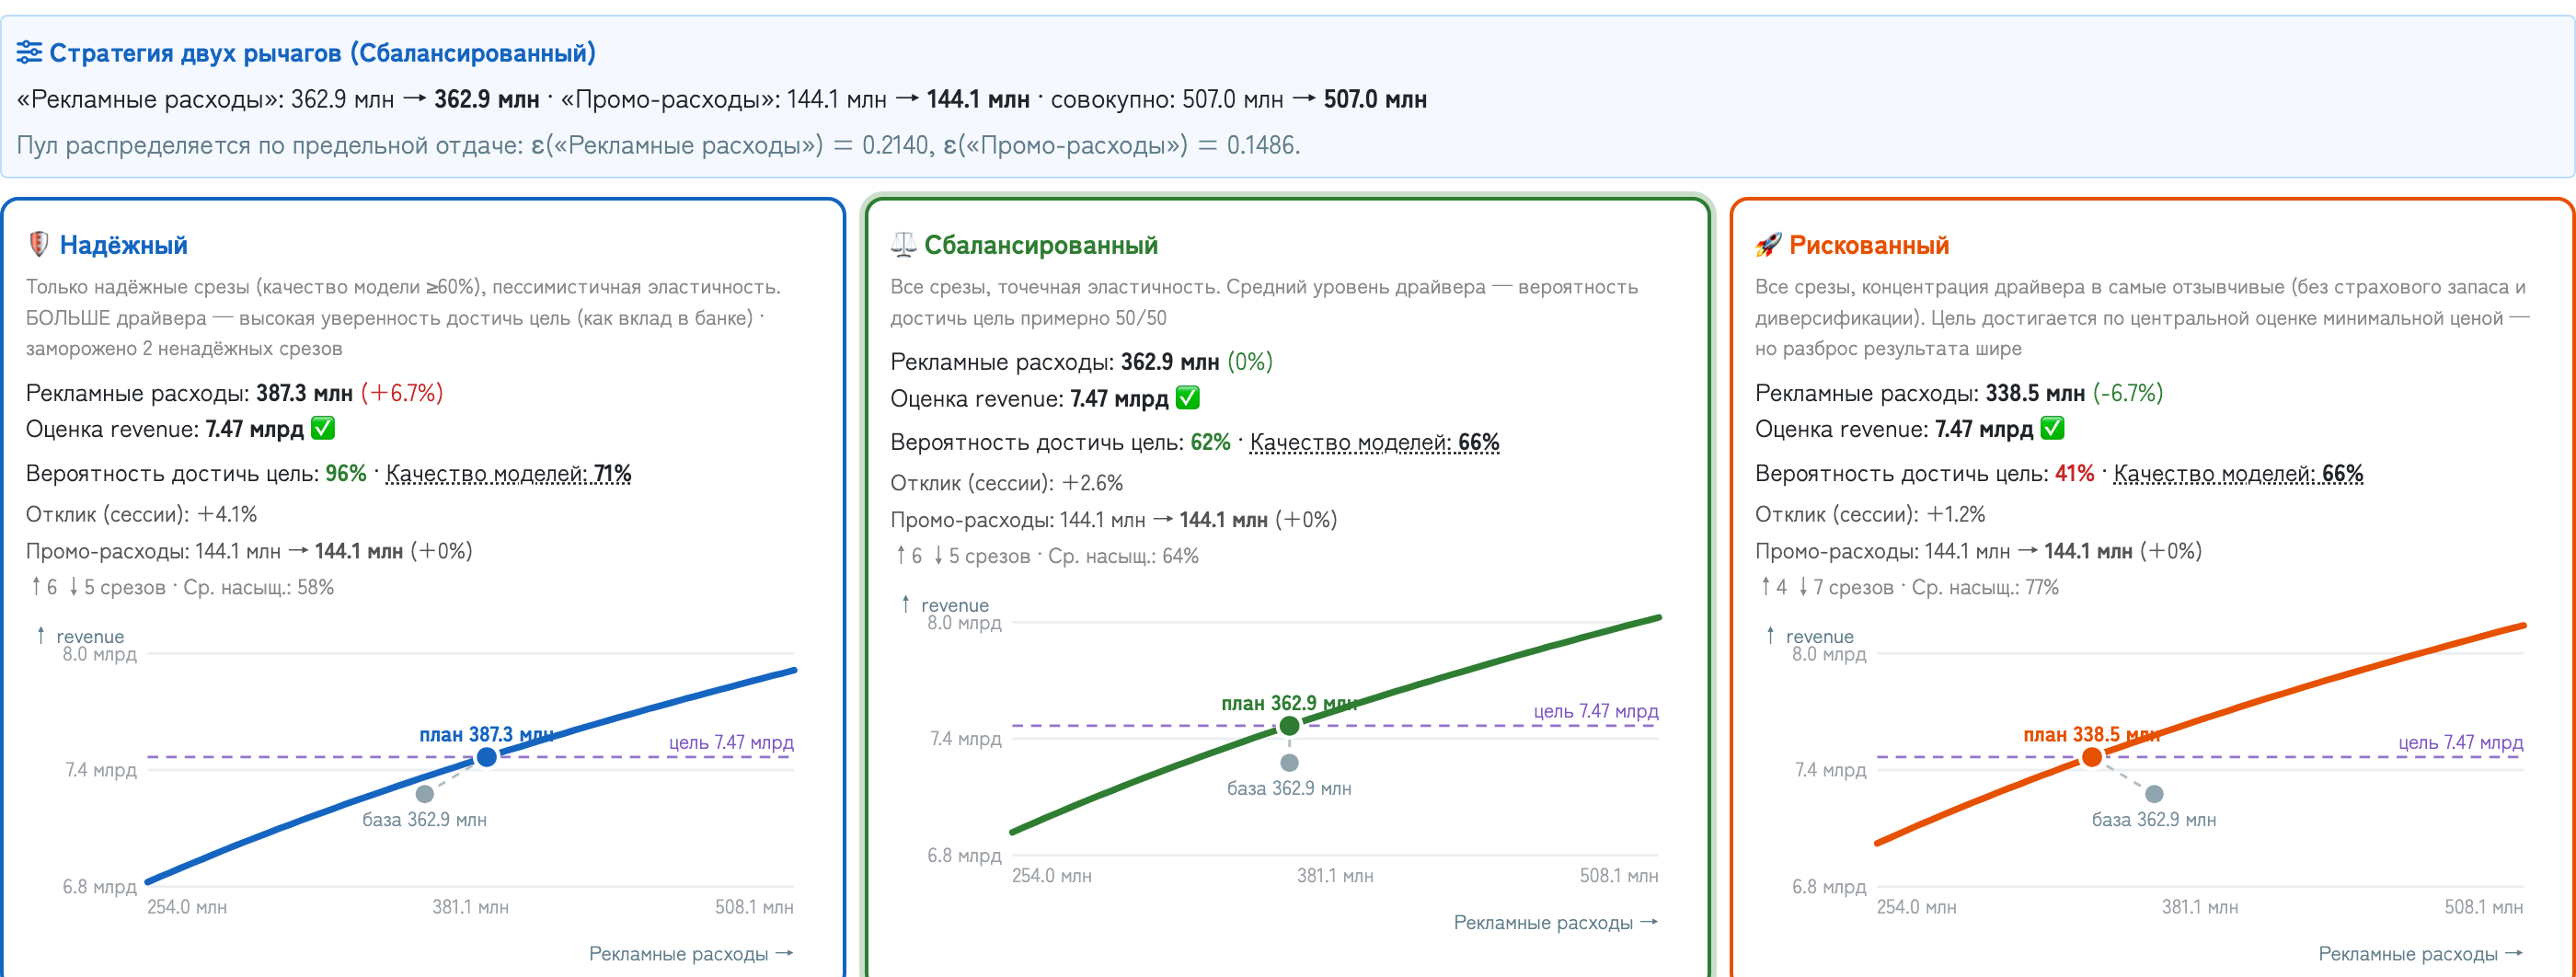2576x977 pixels.
Task: Click probability 96% in Надёжный card
Action: tap(346, 473)
